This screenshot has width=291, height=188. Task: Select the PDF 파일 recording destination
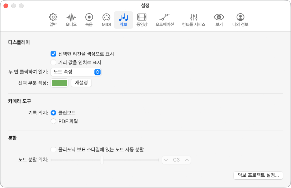point(53,121)
